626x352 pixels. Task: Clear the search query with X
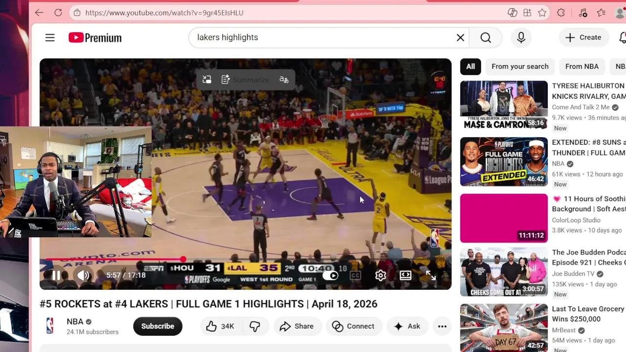tap(460, 38)
